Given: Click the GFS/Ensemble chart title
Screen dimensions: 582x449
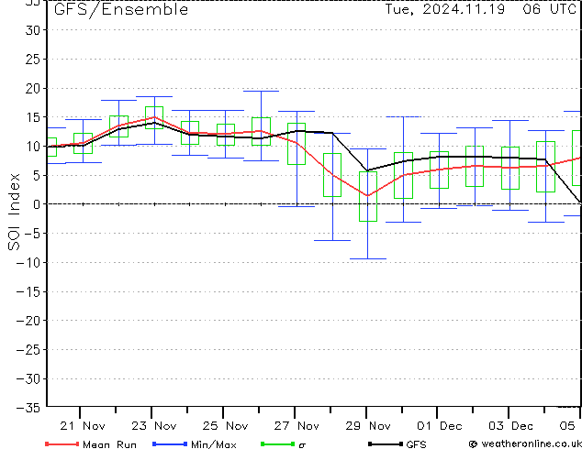Looking at the screenshot, I should point(121,10).
